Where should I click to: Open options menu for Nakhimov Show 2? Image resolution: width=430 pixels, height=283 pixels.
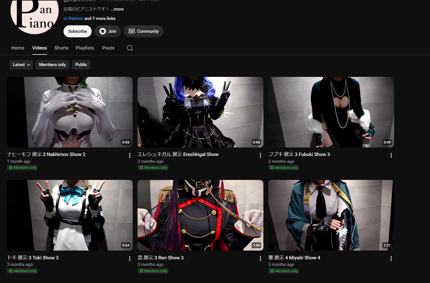[x=130, y=155]
